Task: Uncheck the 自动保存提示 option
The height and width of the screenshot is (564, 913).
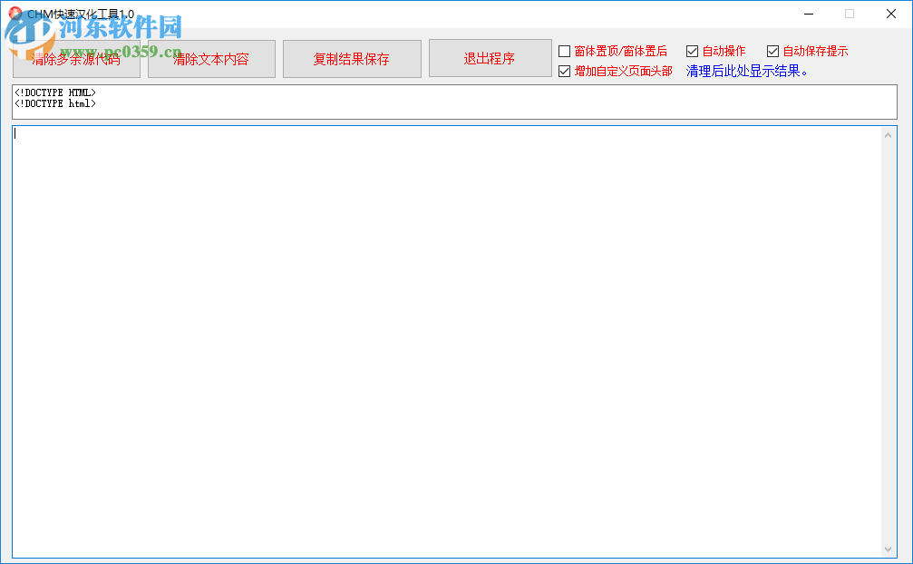Action: [x=773, y=51]
